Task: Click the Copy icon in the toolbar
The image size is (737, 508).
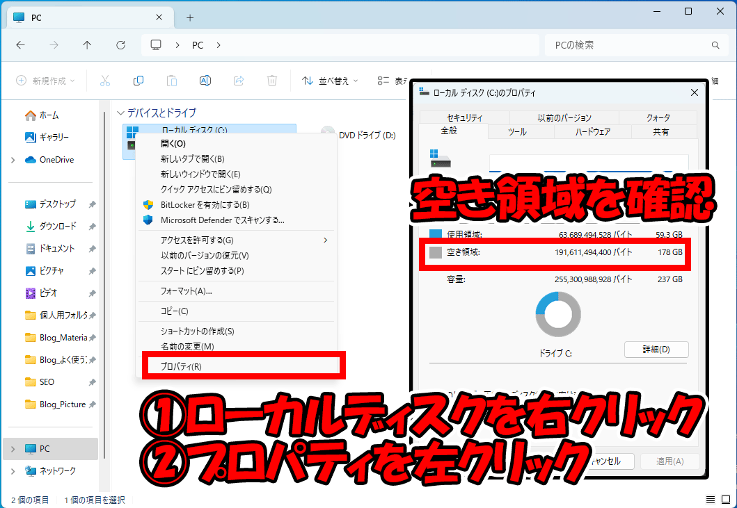Action: pos(138,80)
